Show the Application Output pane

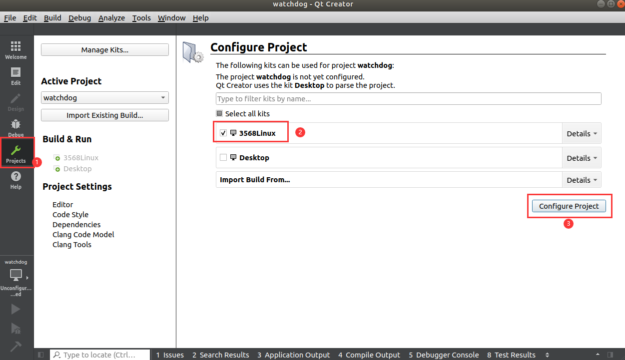[x=294, y=355]
